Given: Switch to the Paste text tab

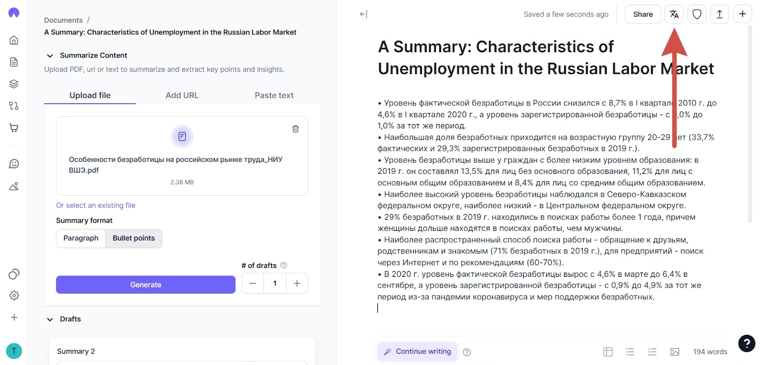Looking at the screenshot, I should tap(274, 95).
